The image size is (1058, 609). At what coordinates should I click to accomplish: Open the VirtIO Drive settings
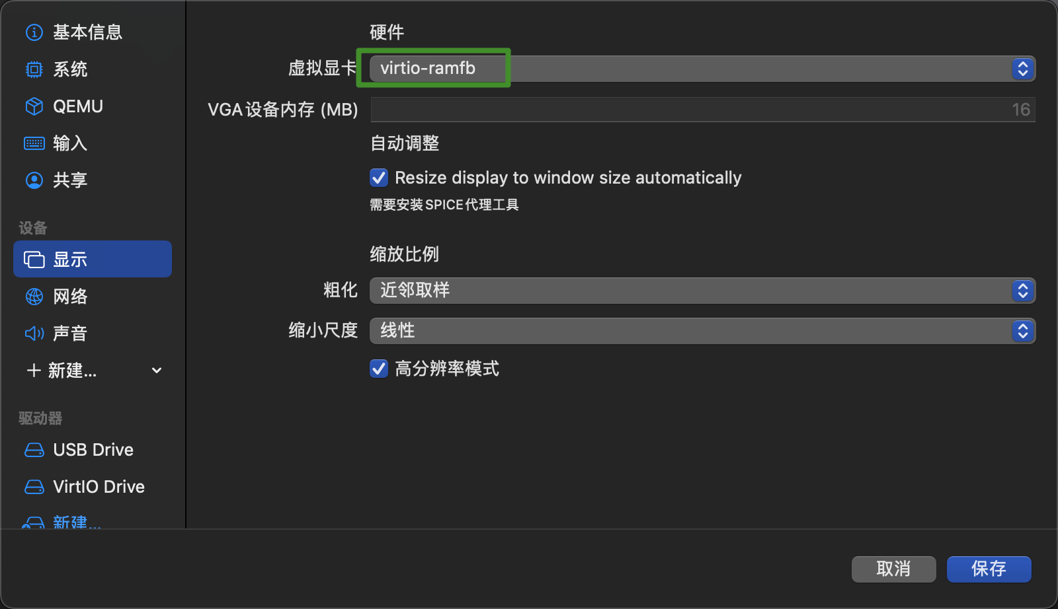pos(99,486)
